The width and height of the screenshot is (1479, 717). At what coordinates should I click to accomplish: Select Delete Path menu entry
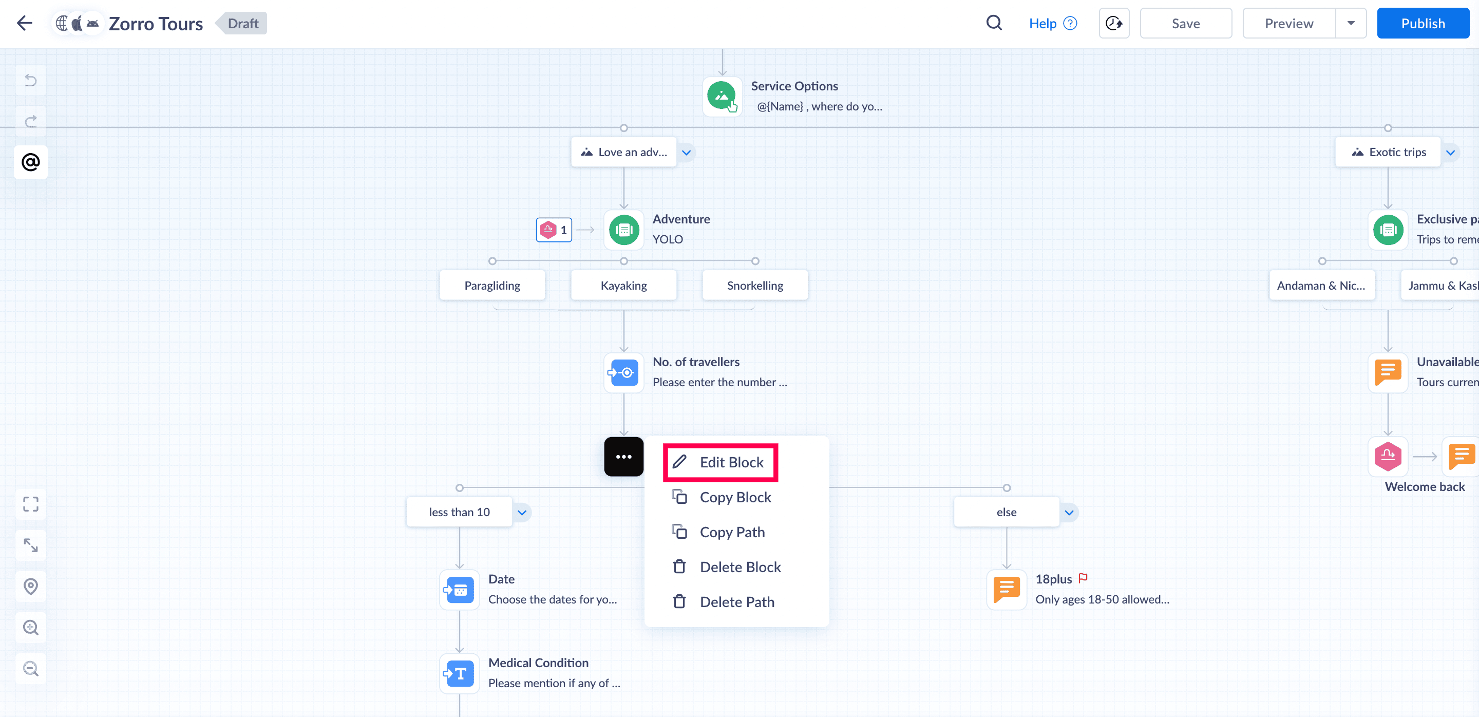point(736,601)
